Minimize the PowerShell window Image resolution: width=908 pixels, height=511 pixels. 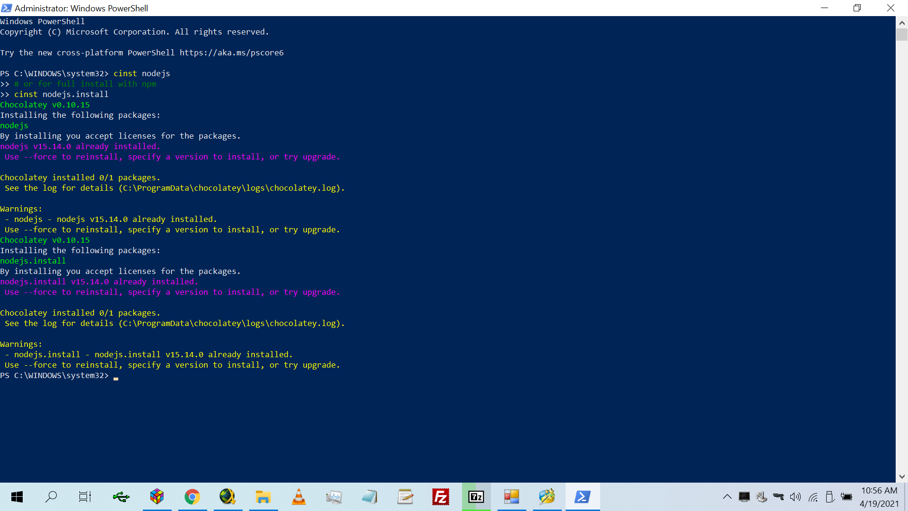click(825, 8)
